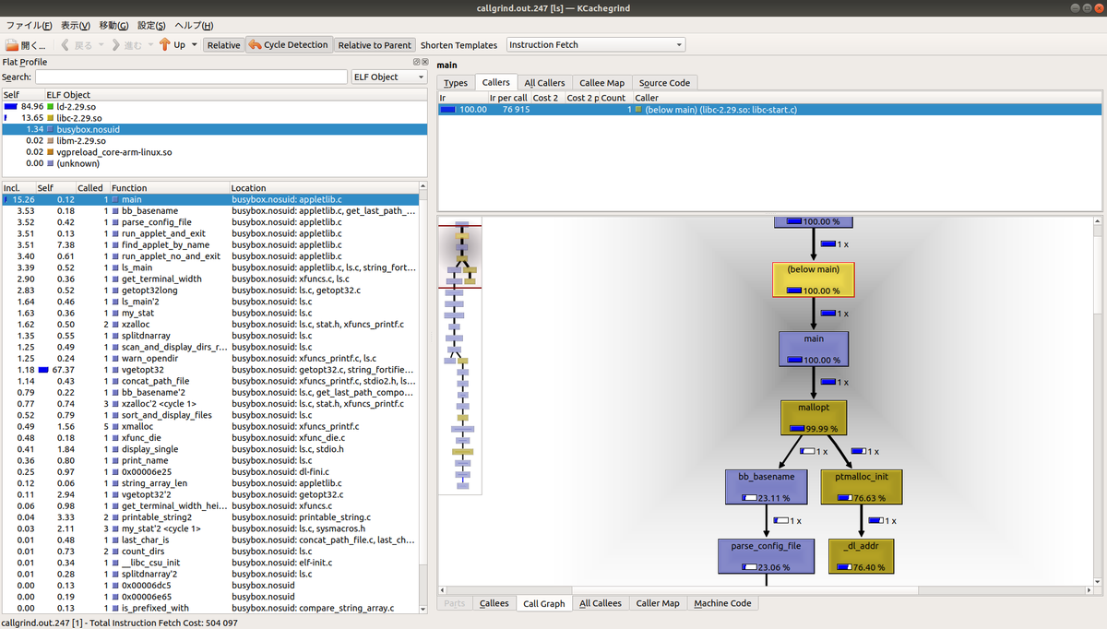This screenshot has height=629, width=1107.
Task: Toggle Relative to Parent mode
Action: click(x=375, y=44)
